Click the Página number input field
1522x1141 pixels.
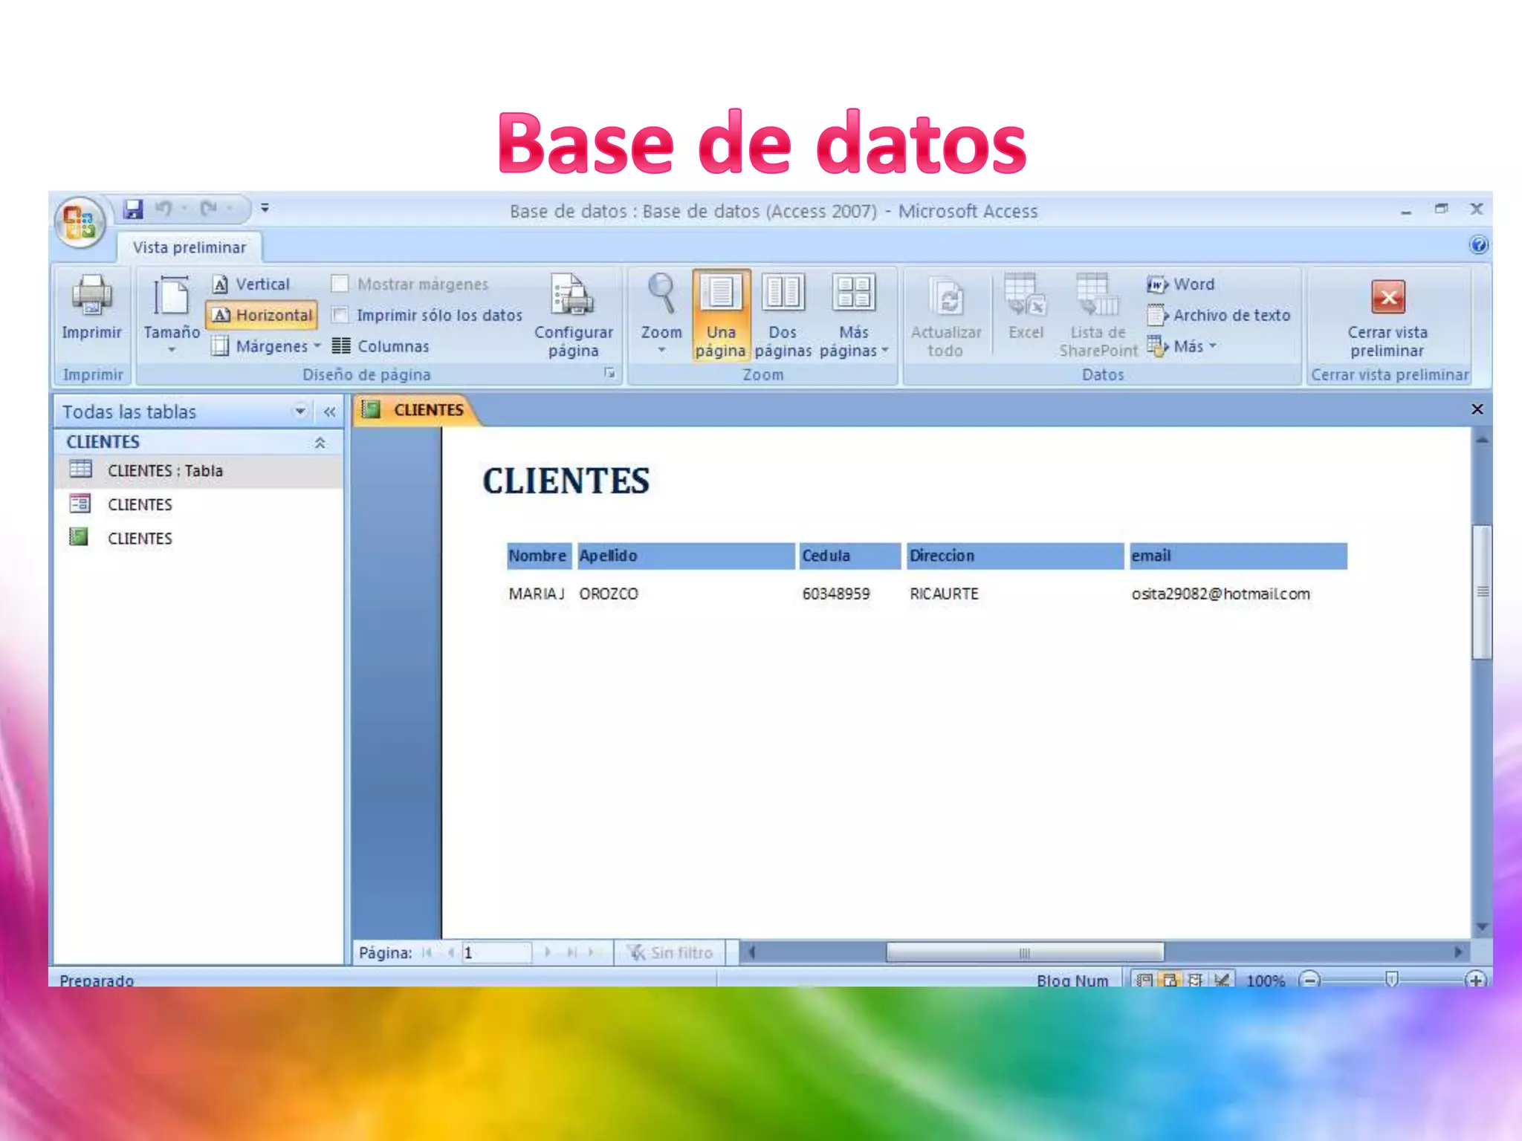pos(496,952)
